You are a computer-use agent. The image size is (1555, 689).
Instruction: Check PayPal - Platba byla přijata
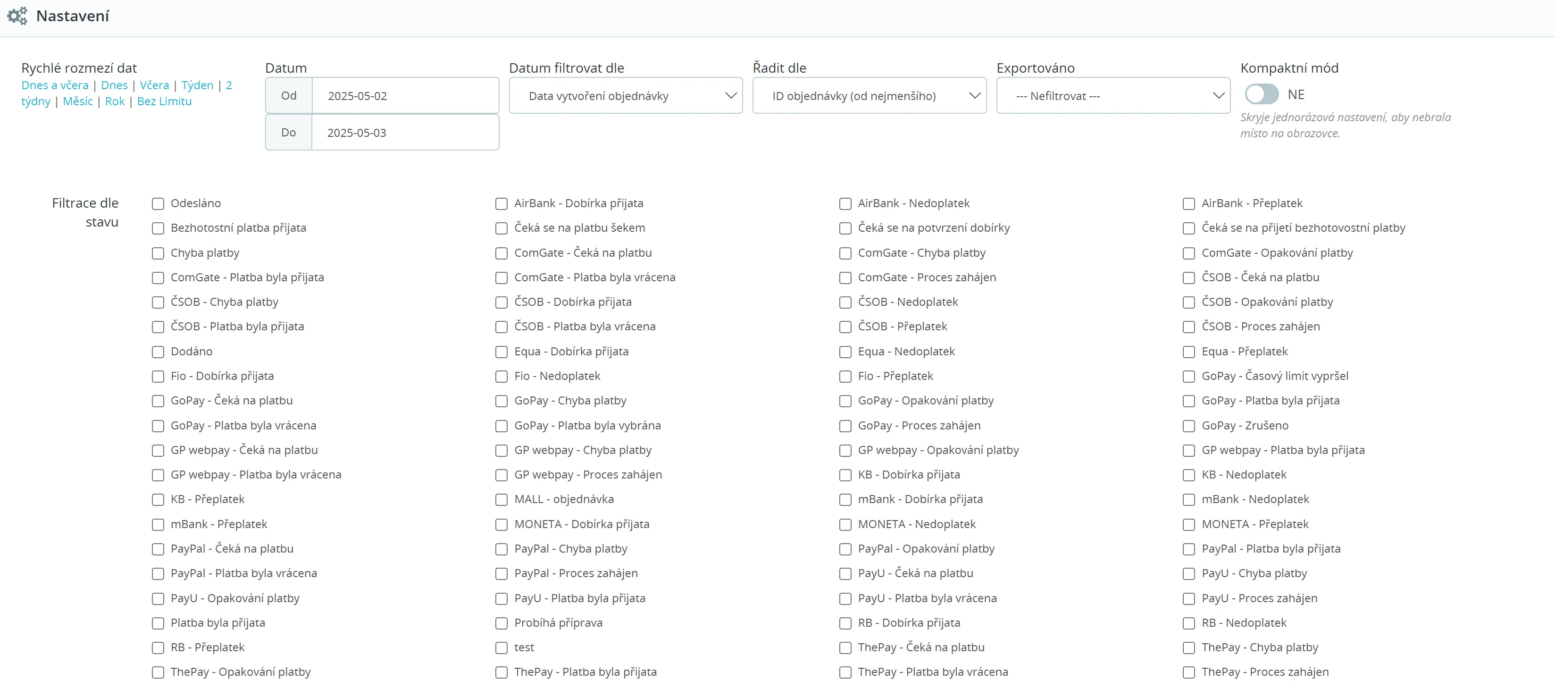[x=1188, y=549]
